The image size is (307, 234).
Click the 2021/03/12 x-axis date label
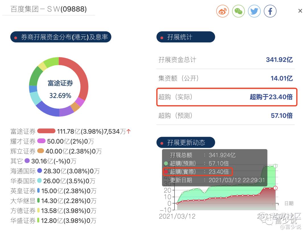pyautogui.click(x=177, y=216)
